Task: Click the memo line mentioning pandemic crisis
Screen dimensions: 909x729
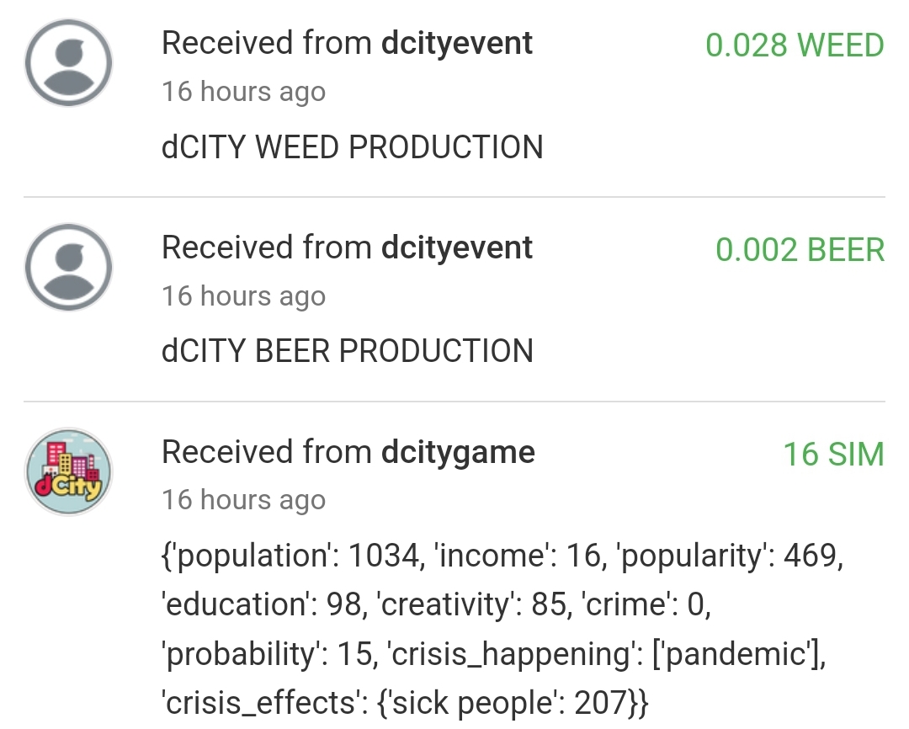Action: (x=492, y=653)
